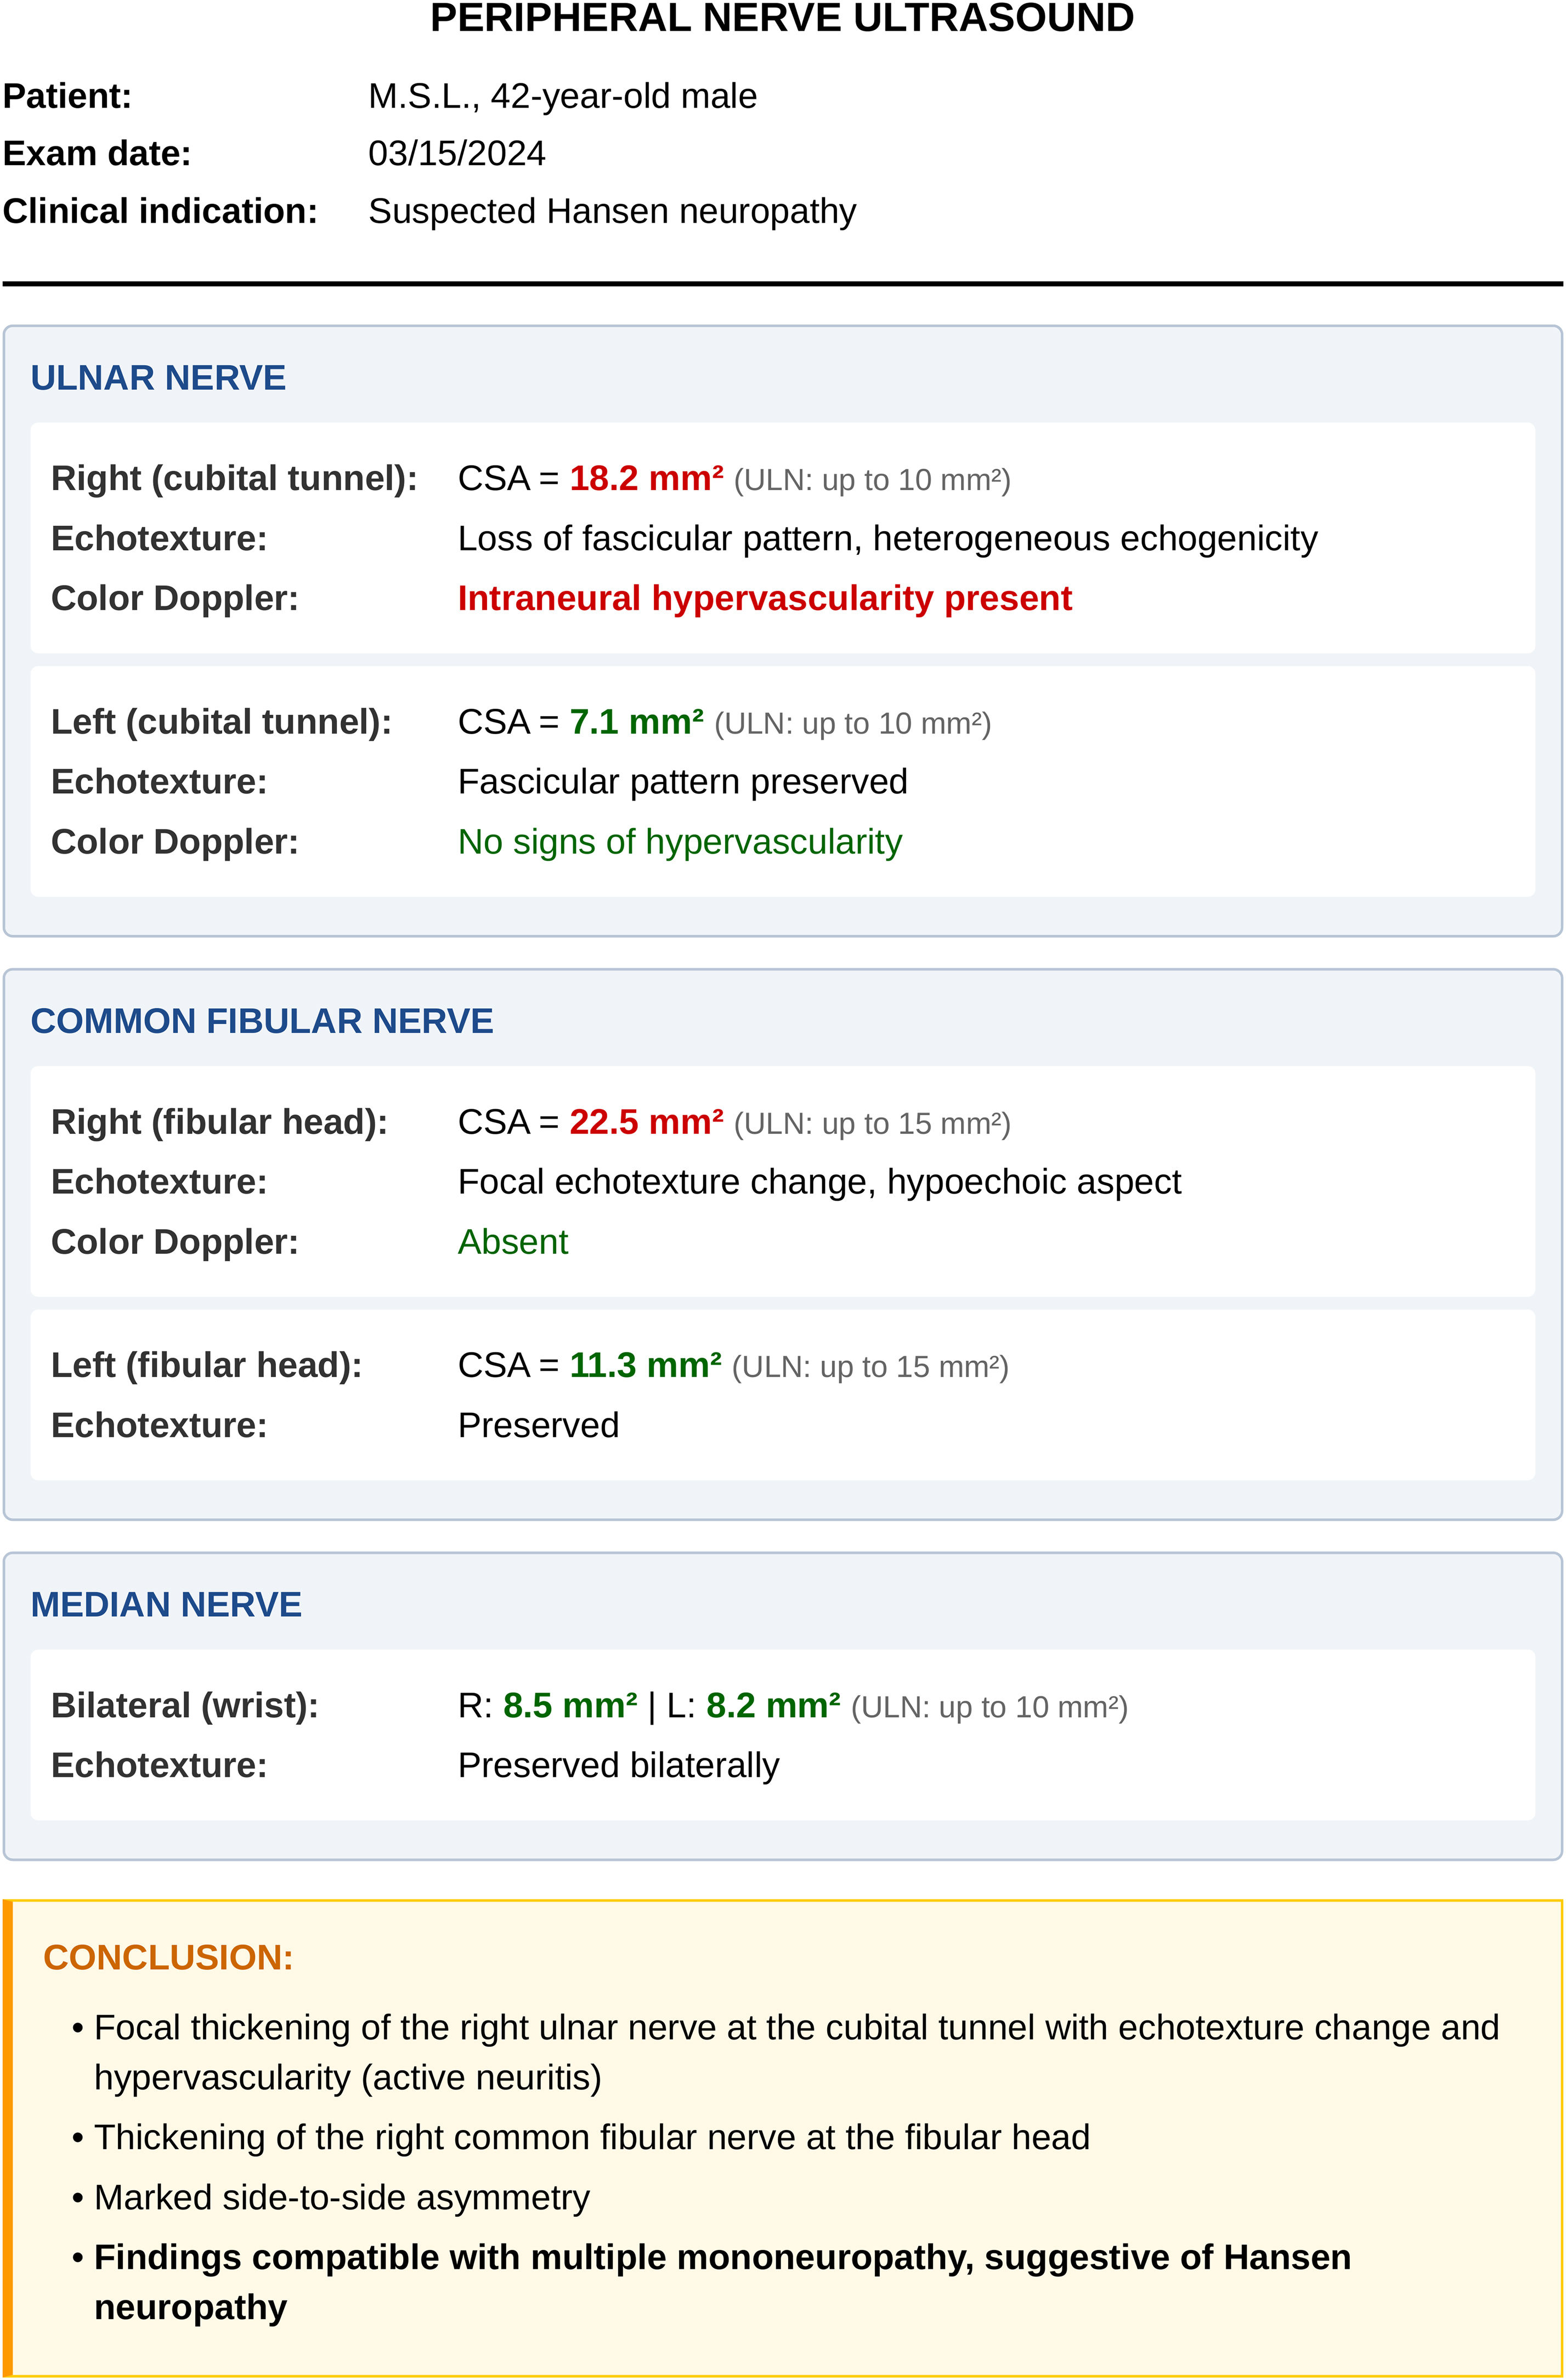Select the right fibular CSA value 22.5 mm²

tap(646, 1122)
